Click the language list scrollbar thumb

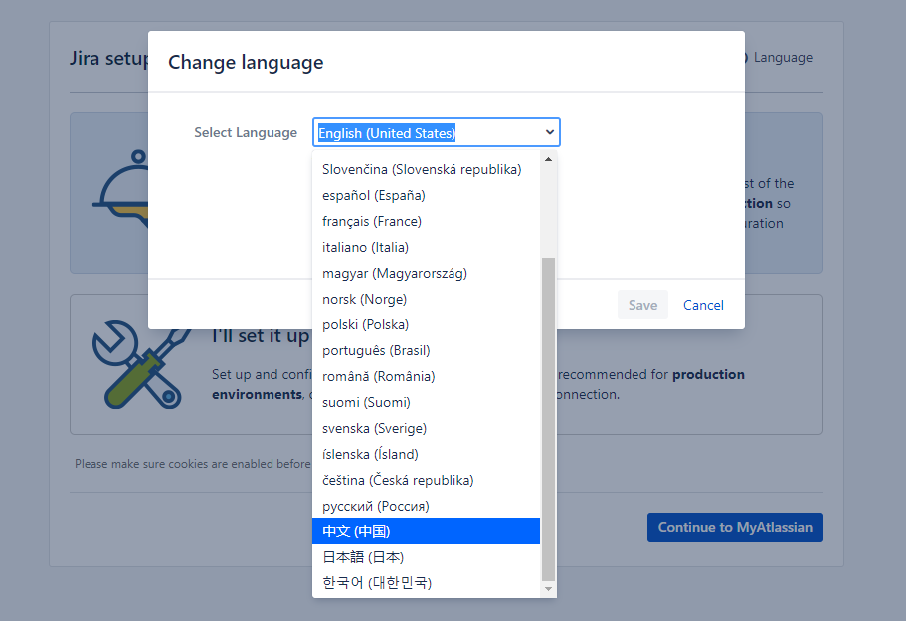[x=548, y=419]
